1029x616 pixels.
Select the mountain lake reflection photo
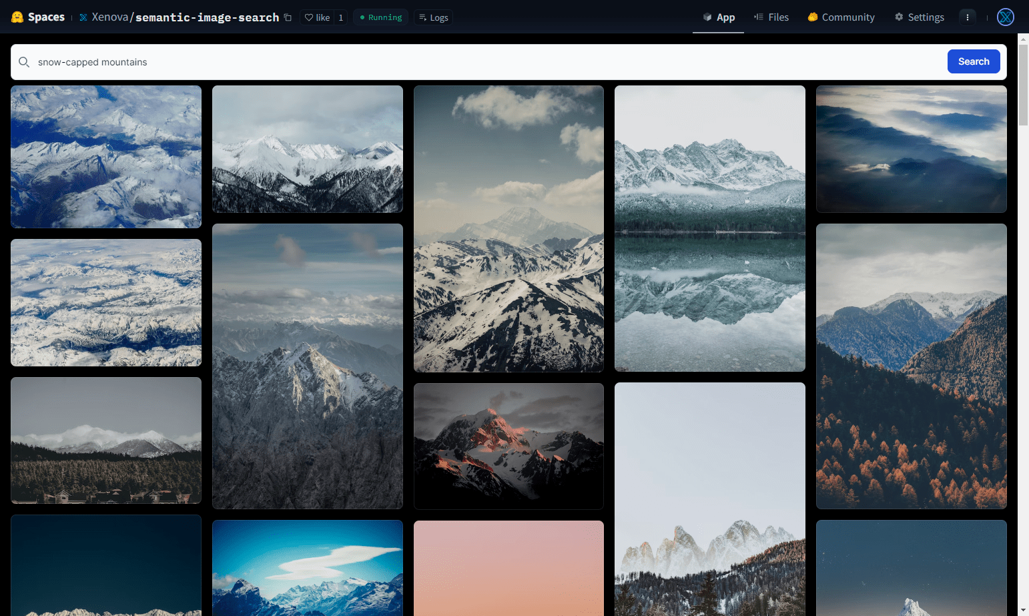click(x=709, y=228)
